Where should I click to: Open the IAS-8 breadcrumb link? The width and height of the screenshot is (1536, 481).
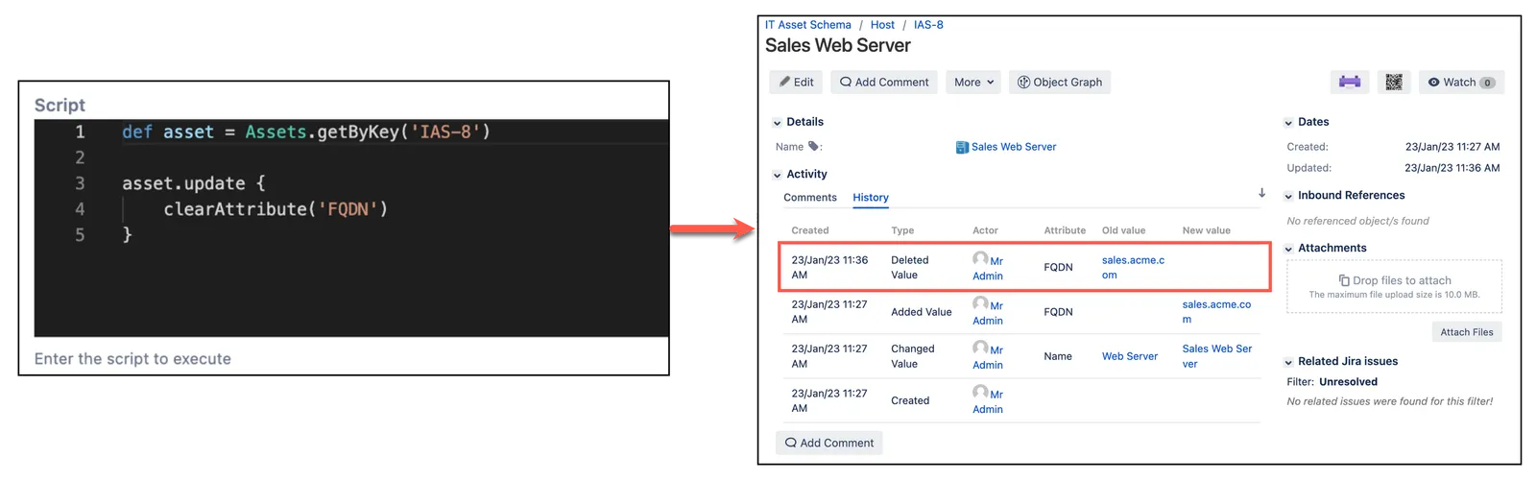click(x=928, y=25)
